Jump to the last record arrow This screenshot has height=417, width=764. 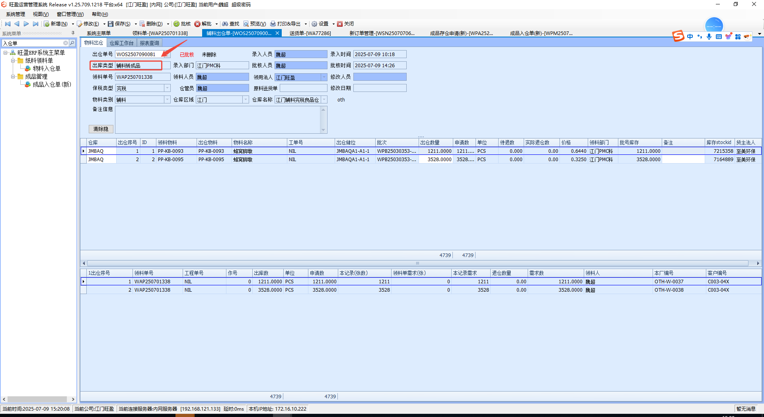click(35, 24)
